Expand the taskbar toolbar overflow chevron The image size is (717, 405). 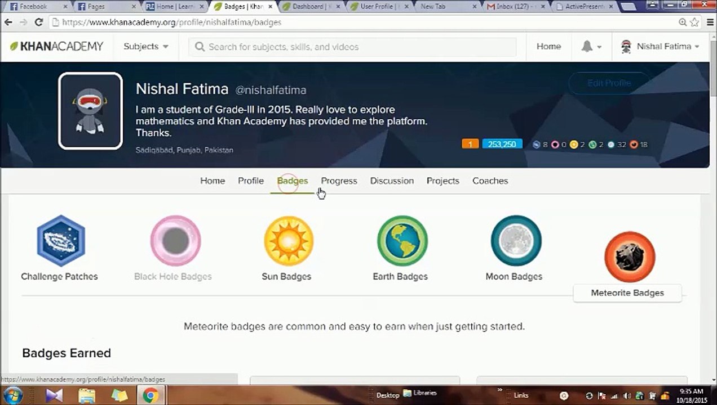(x=501, y=390)
